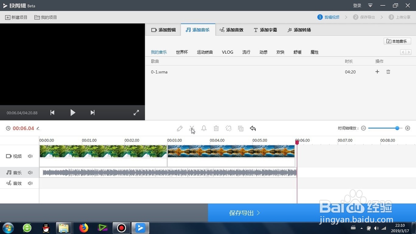
Task: Show more music categories with the right arrow
Action: (409, 52)
